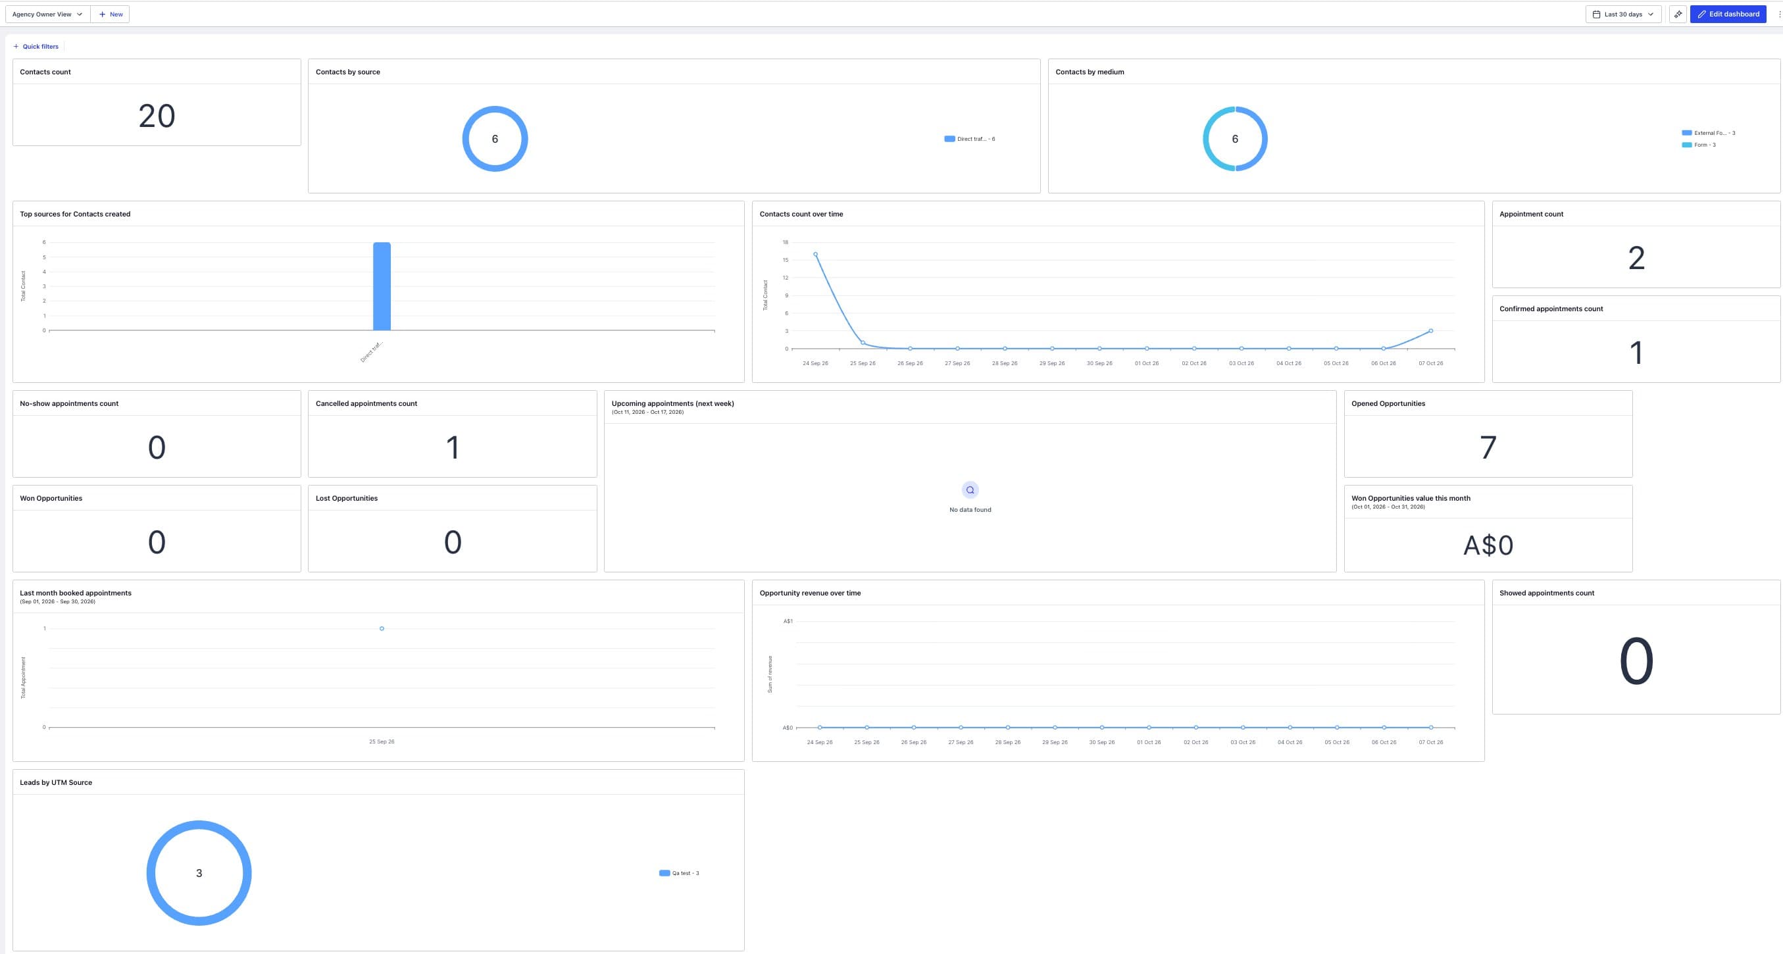
Task: Click the center number 3 in Leads by UTM Source
Action: pyautogui.click(x=199, y=873)
